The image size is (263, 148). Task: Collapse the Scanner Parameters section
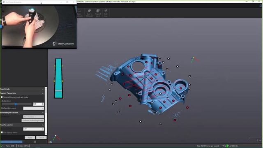tap(43, 93)
